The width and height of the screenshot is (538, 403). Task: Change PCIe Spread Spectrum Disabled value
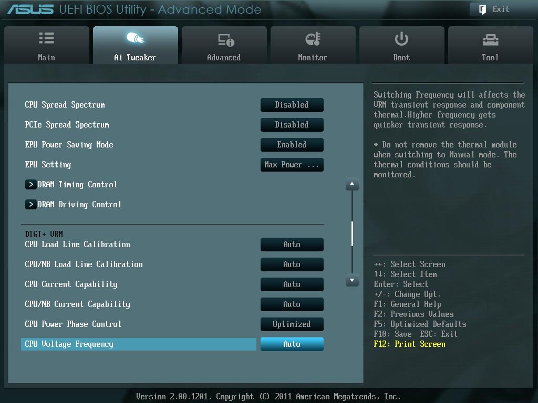tap(292, 125)
